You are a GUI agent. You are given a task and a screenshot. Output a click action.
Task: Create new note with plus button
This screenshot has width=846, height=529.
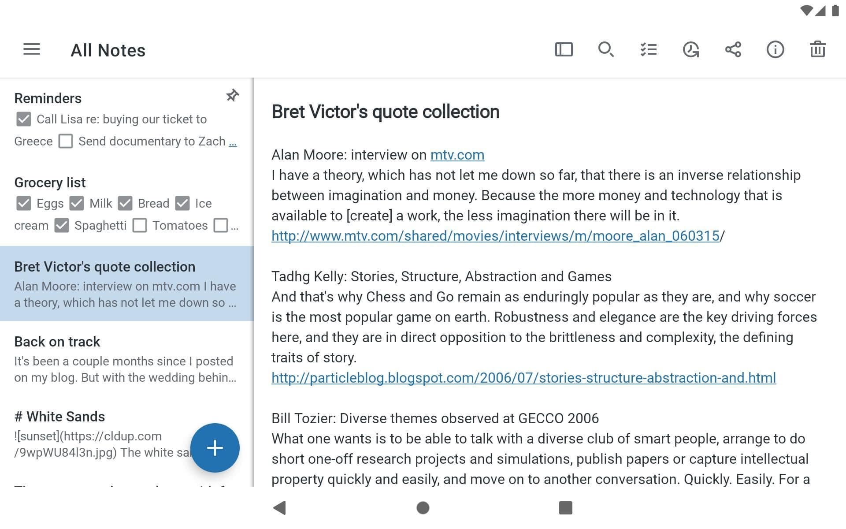215,448
